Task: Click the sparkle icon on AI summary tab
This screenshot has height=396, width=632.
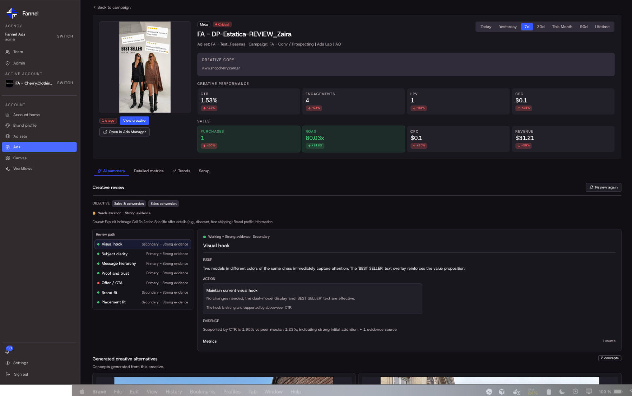Action: coord(100,171)
